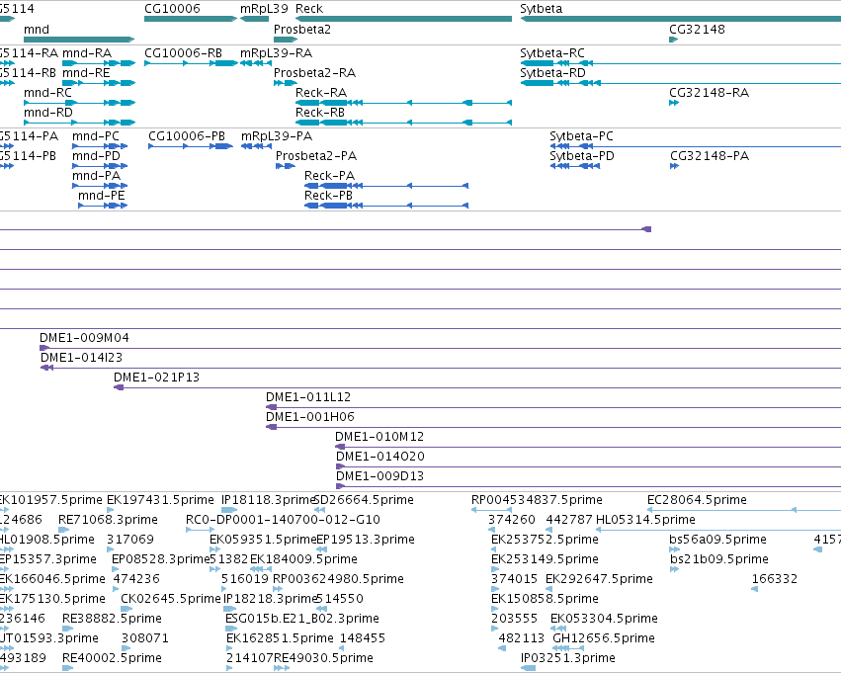Click the Reck gene label
Image resolution: width=841 pixels, height=673 pixels.
309,9
